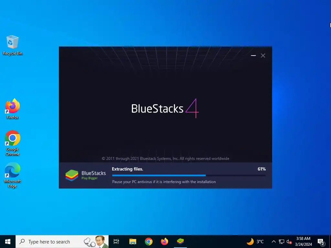Select the Google Chrome desktop shortcut
Image resolution: width=331 pixels, height=248 pixels.
[13, 143]
